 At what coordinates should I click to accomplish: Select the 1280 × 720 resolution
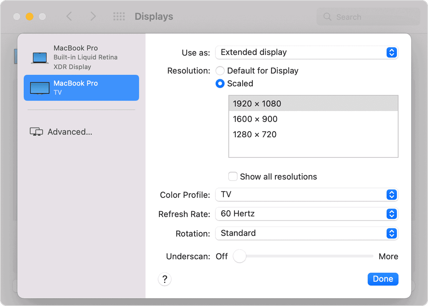[x=255, y=134]
